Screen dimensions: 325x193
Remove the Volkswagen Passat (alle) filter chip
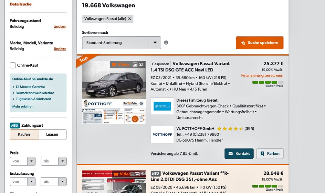click(130, 19)
